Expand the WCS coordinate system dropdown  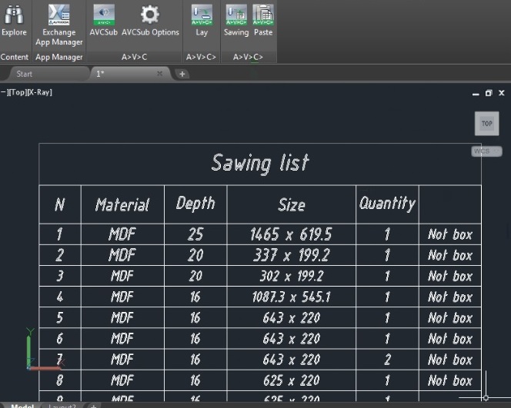coord(486,151)
